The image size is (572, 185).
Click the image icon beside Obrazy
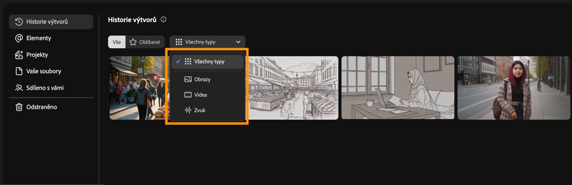[x=188, y=79]
